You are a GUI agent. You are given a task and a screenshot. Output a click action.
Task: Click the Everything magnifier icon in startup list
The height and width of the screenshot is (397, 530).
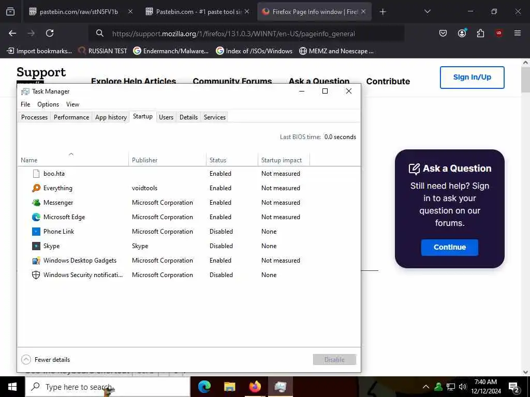click(x=36, y=188)
